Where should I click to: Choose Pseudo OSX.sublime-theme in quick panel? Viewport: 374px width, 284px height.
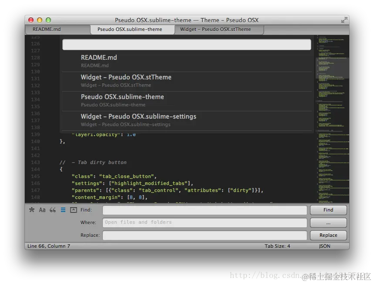point(187,101)
